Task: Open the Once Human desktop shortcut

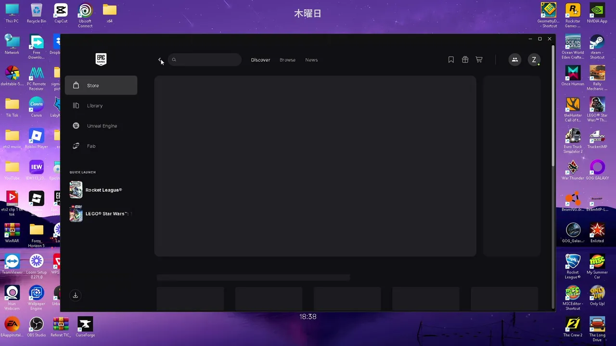Action: (x=573, y=76)
